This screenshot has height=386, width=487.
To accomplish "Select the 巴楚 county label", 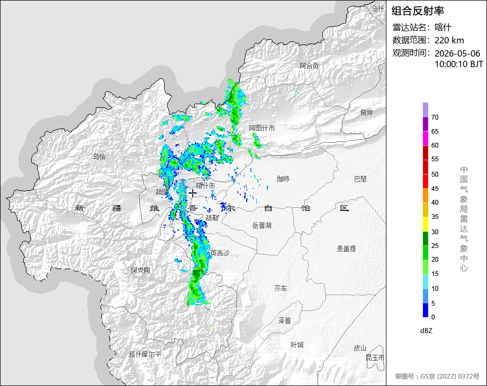I will tap(360, 179).
